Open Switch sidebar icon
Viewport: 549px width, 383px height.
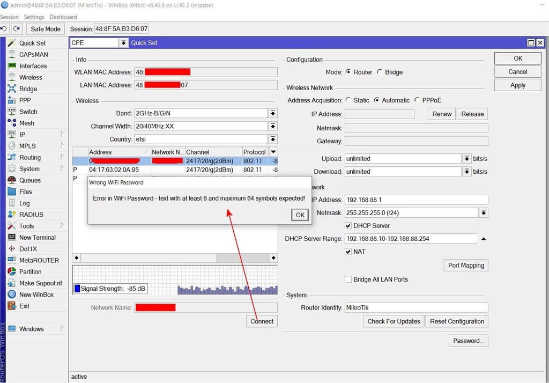tap(12, 112)
